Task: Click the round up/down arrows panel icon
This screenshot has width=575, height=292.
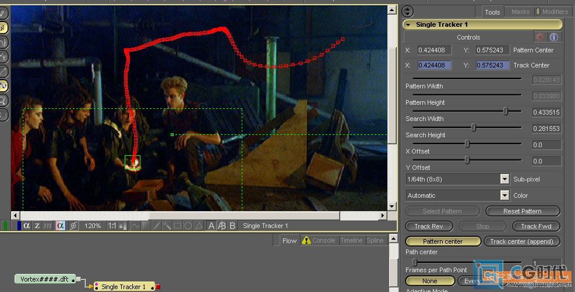Action: click(x=408, y=12)
